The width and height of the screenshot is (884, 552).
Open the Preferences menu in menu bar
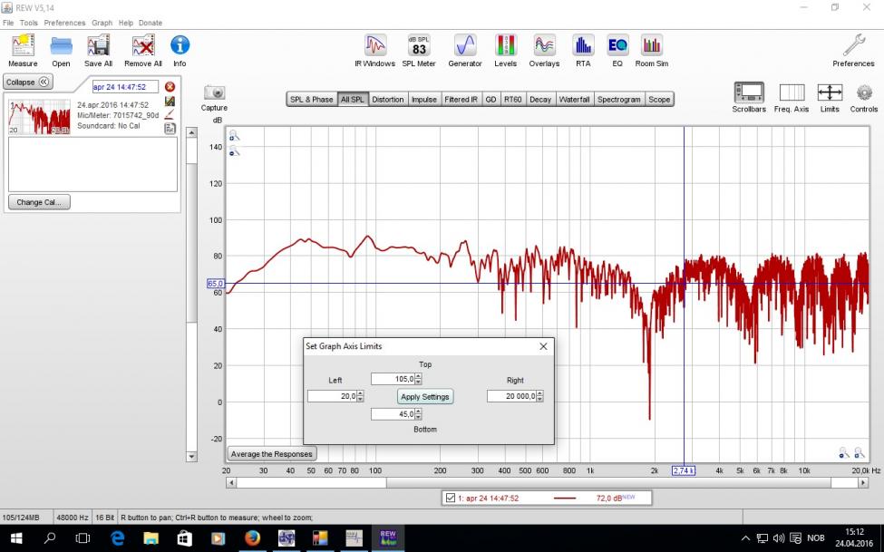64,23
